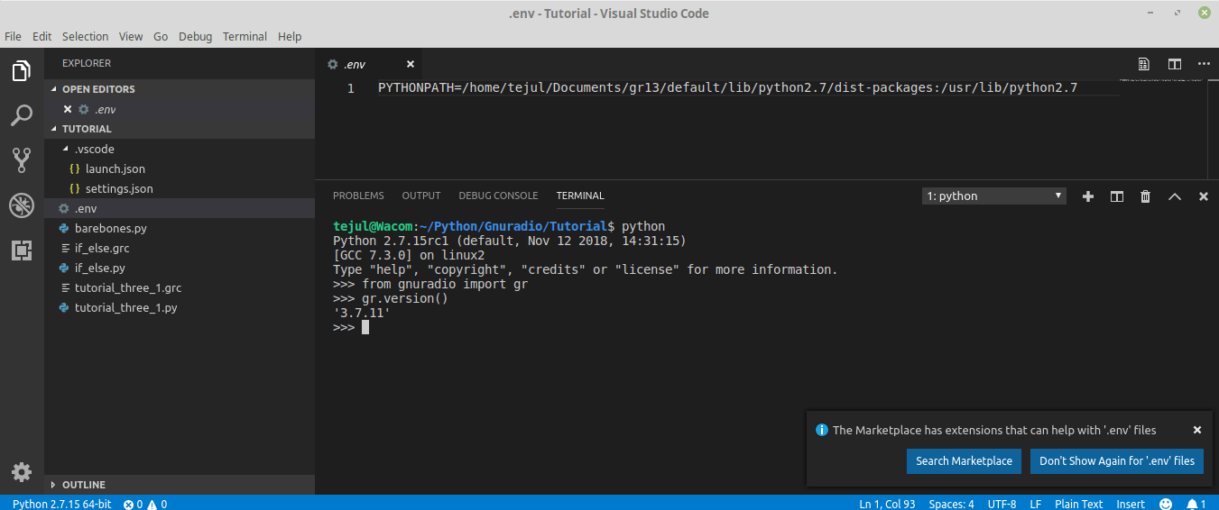1219x510 pixels.
Task: Change encoding via UTF-8 status item
Action: (1002, 504)
